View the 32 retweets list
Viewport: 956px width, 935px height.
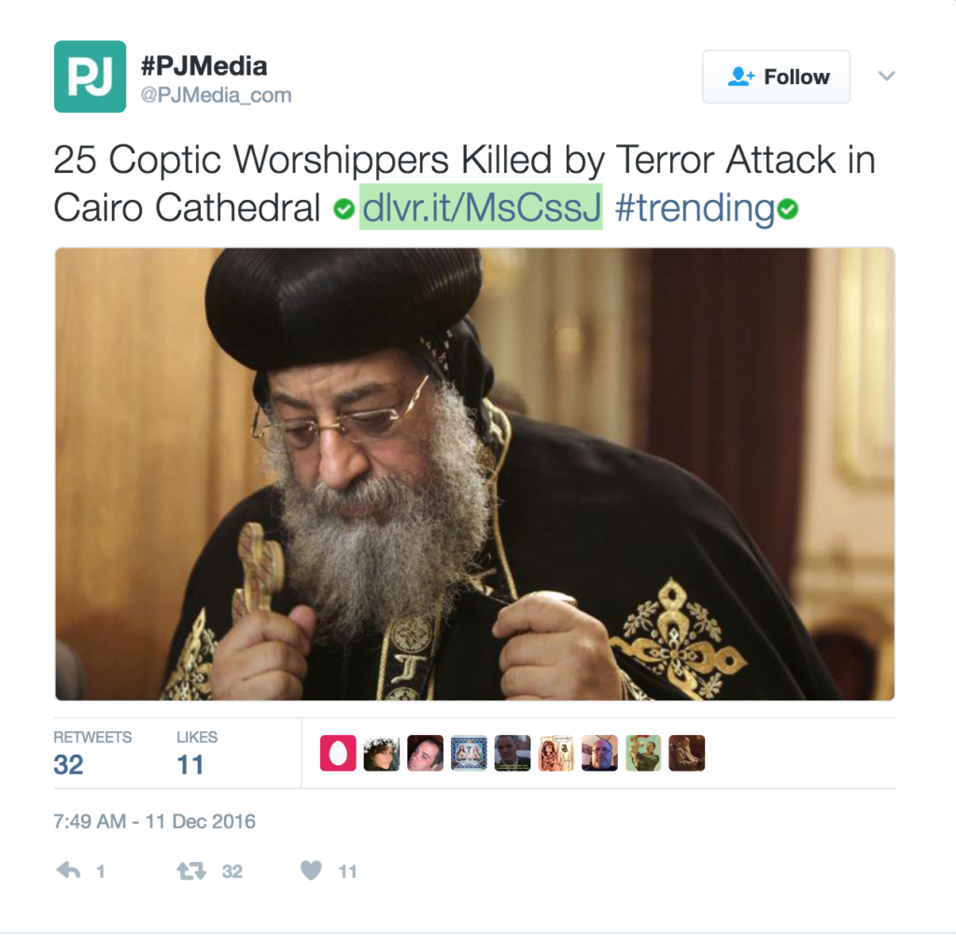(92, 753)
